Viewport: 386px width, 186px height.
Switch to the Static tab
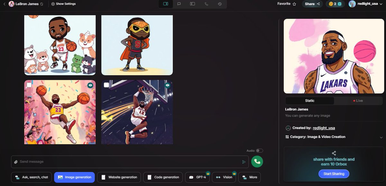(x=309, y=101)
